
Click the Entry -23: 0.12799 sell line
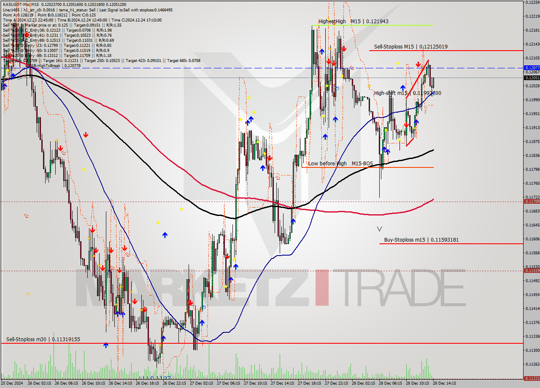(57, 46)
